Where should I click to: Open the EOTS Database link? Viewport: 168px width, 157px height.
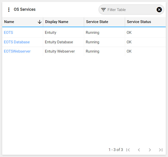17,42
